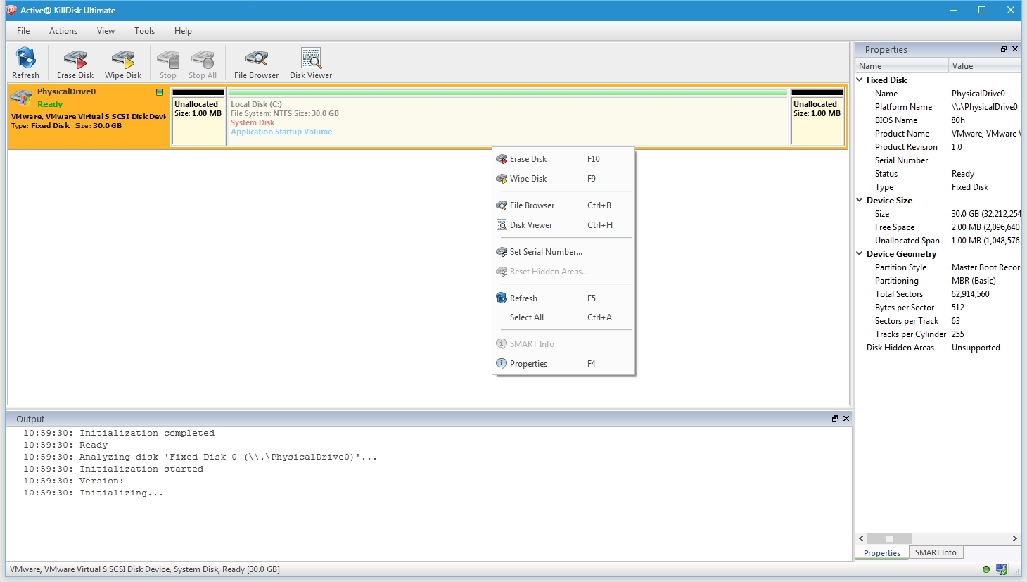Float the Properties panel using undock icon
Image resolution: width=1027 pixels, height=582 pixels.
click(x=1003, y=49)
